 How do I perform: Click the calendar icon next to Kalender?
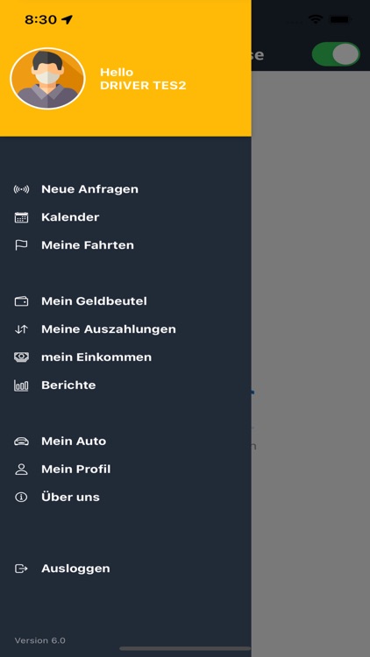click(x=21, y=217)
